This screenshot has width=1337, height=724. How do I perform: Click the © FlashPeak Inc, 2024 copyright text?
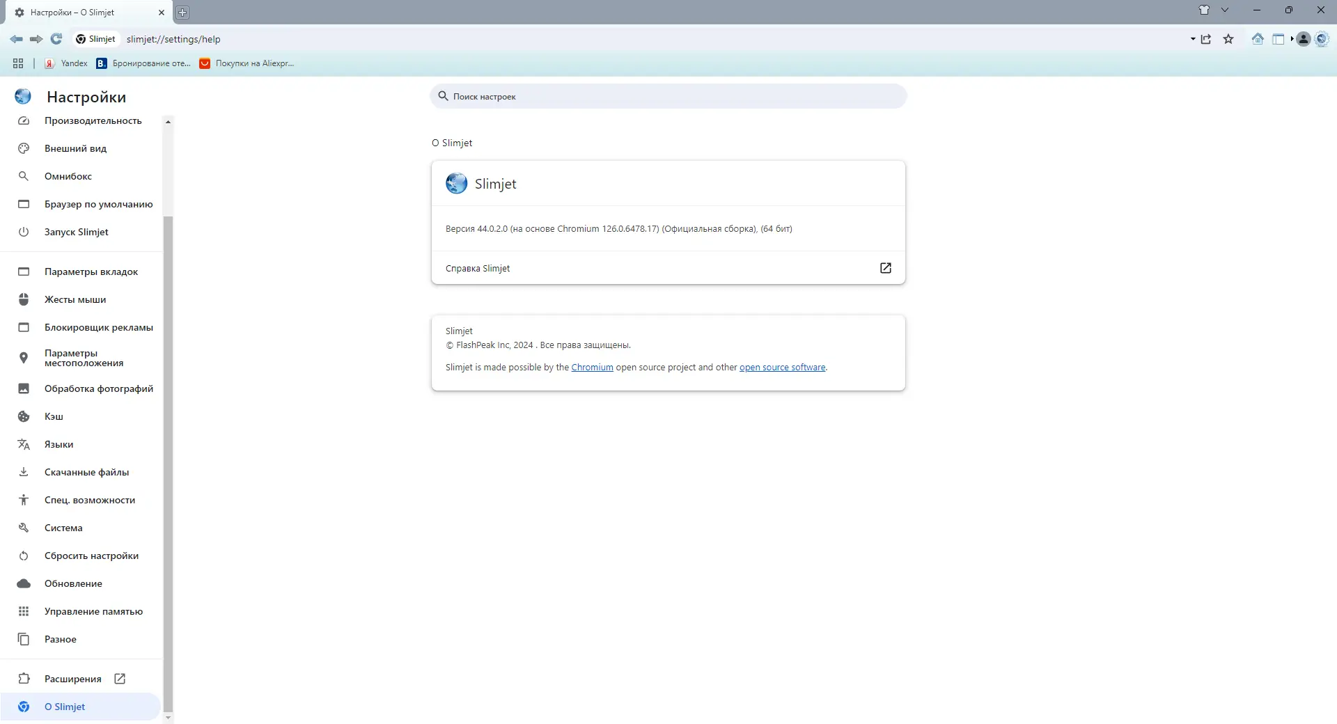click(538, 345)
